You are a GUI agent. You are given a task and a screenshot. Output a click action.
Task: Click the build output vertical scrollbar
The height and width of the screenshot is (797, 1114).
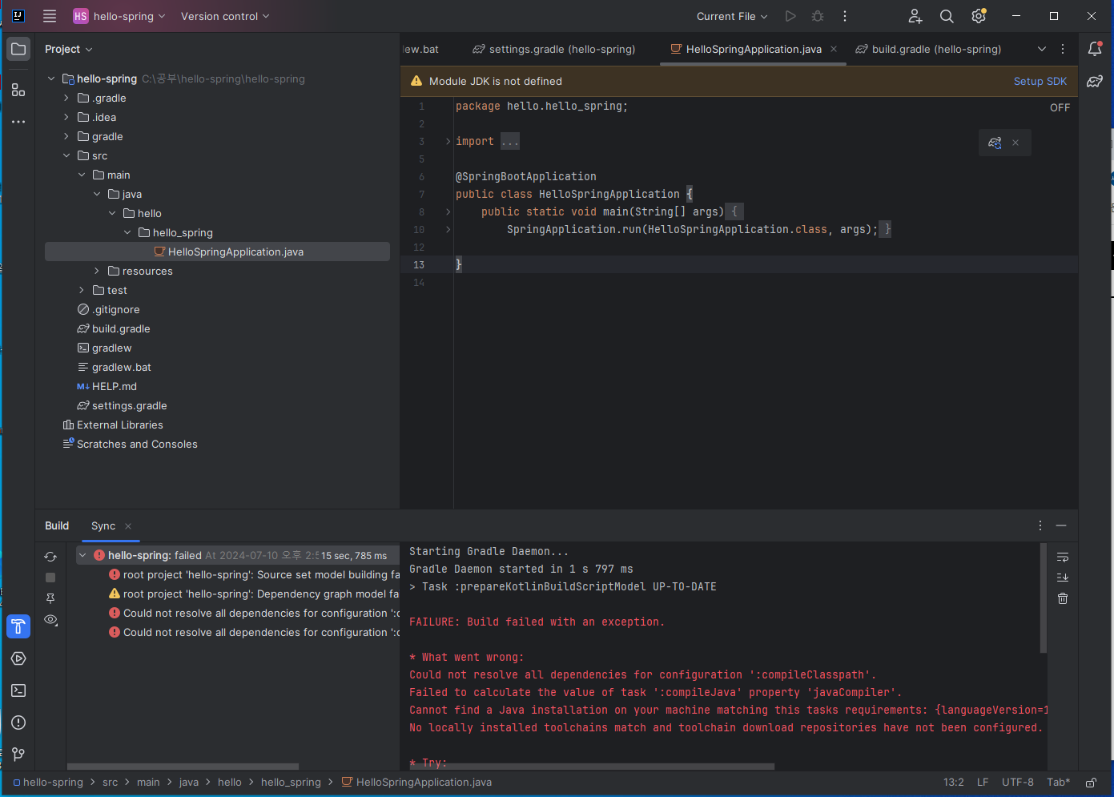(x=1044, y=598)
